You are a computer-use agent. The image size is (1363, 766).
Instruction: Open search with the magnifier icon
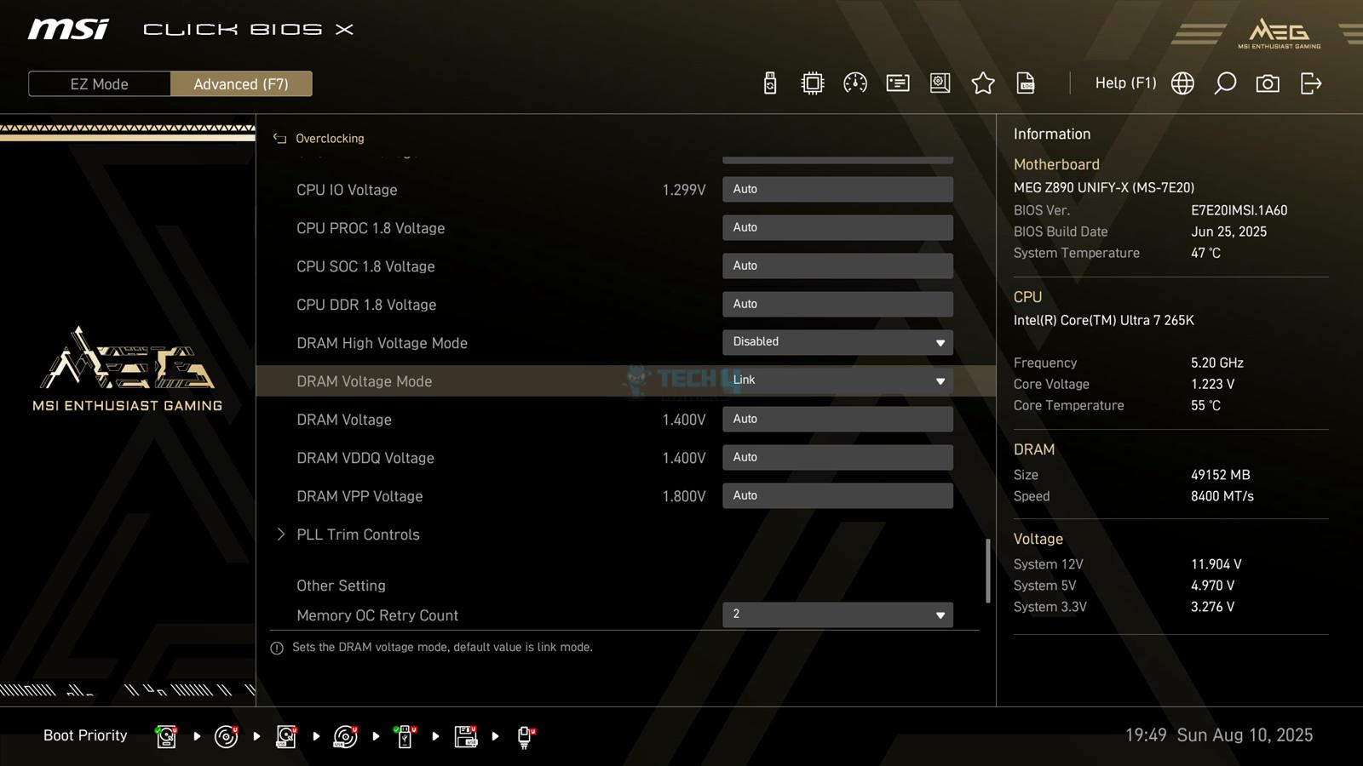tap(1225, 83)
